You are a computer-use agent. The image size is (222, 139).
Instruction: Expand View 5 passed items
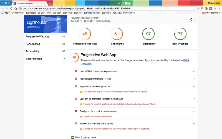84,137
